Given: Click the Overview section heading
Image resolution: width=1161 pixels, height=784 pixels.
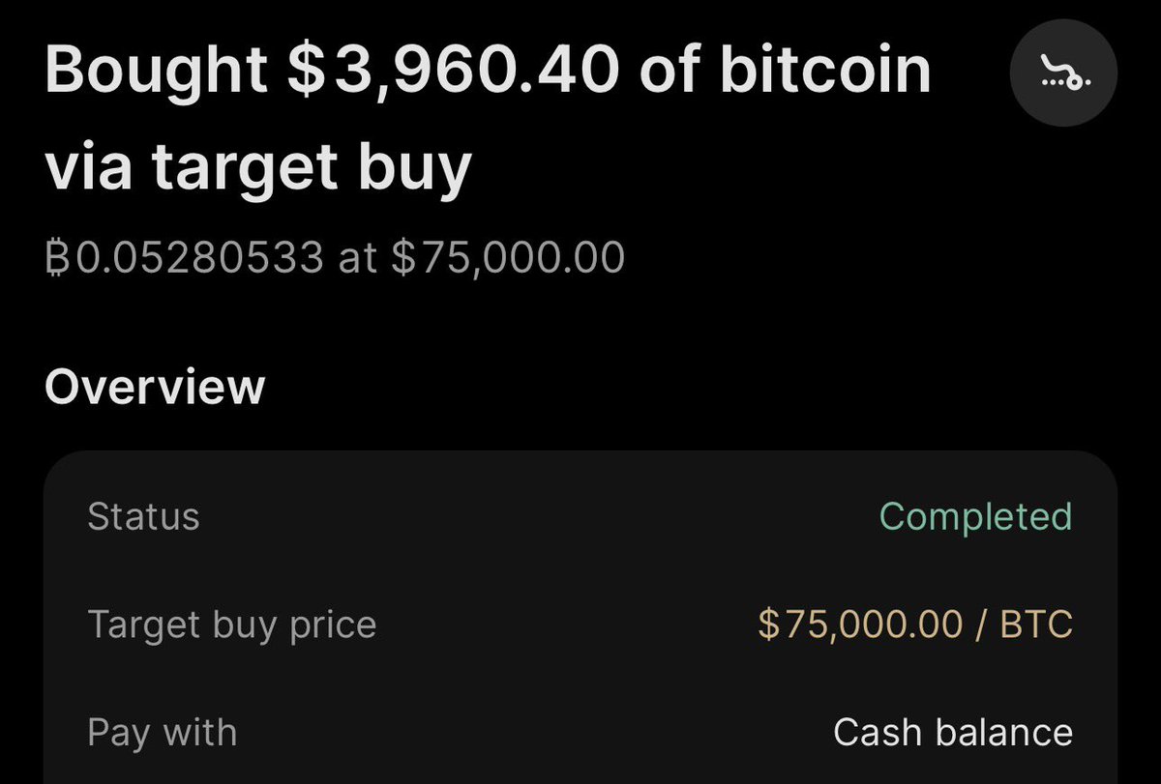Looking at the screenshot, I should pos(155,387).
